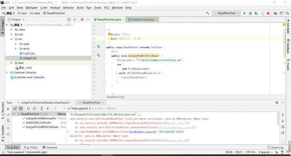Open the Project panel gear settings
This screenshot has width=291, height=156.
click(x=82, y=19)
